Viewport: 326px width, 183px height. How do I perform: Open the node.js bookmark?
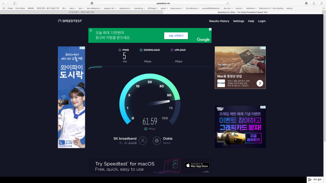click(289, 8)
